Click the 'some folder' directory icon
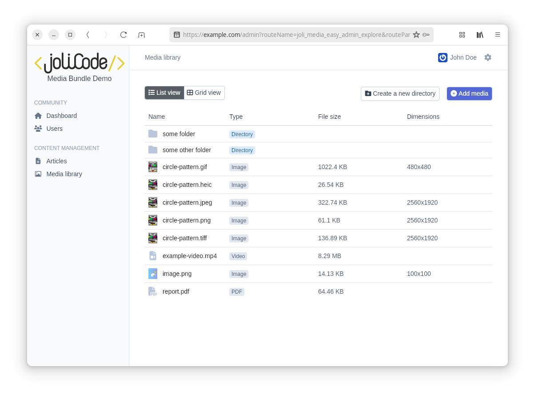The image size is (535, 396). 153,134
